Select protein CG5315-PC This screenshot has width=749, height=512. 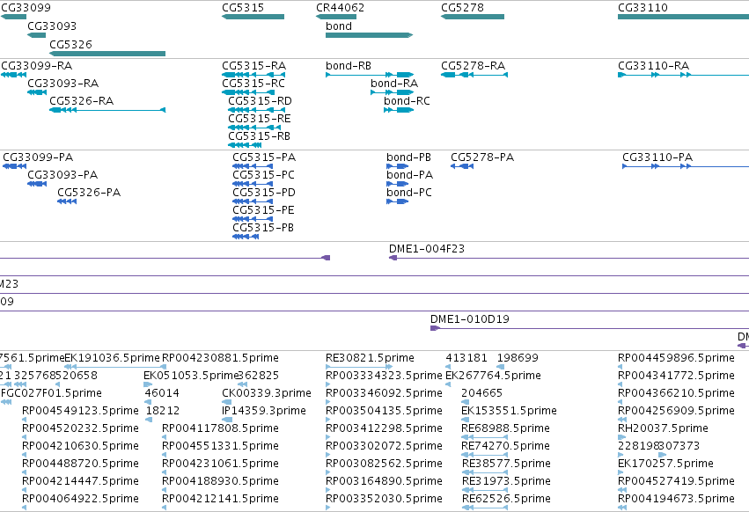click(x=253, y=184)
